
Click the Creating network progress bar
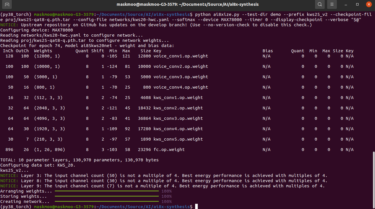(x=107, y=201)
